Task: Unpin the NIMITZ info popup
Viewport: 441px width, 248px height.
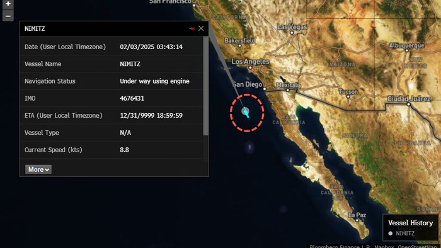Action: click(192, 29)
